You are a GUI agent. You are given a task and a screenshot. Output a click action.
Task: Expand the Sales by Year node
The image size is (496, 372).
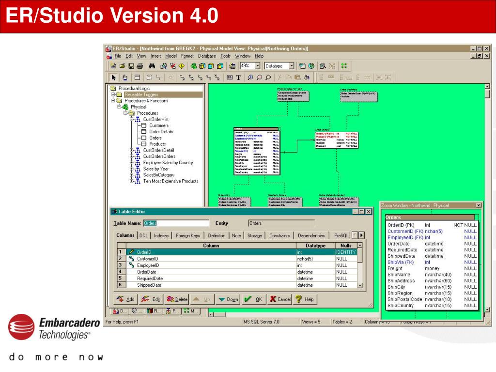pos(132,169)
